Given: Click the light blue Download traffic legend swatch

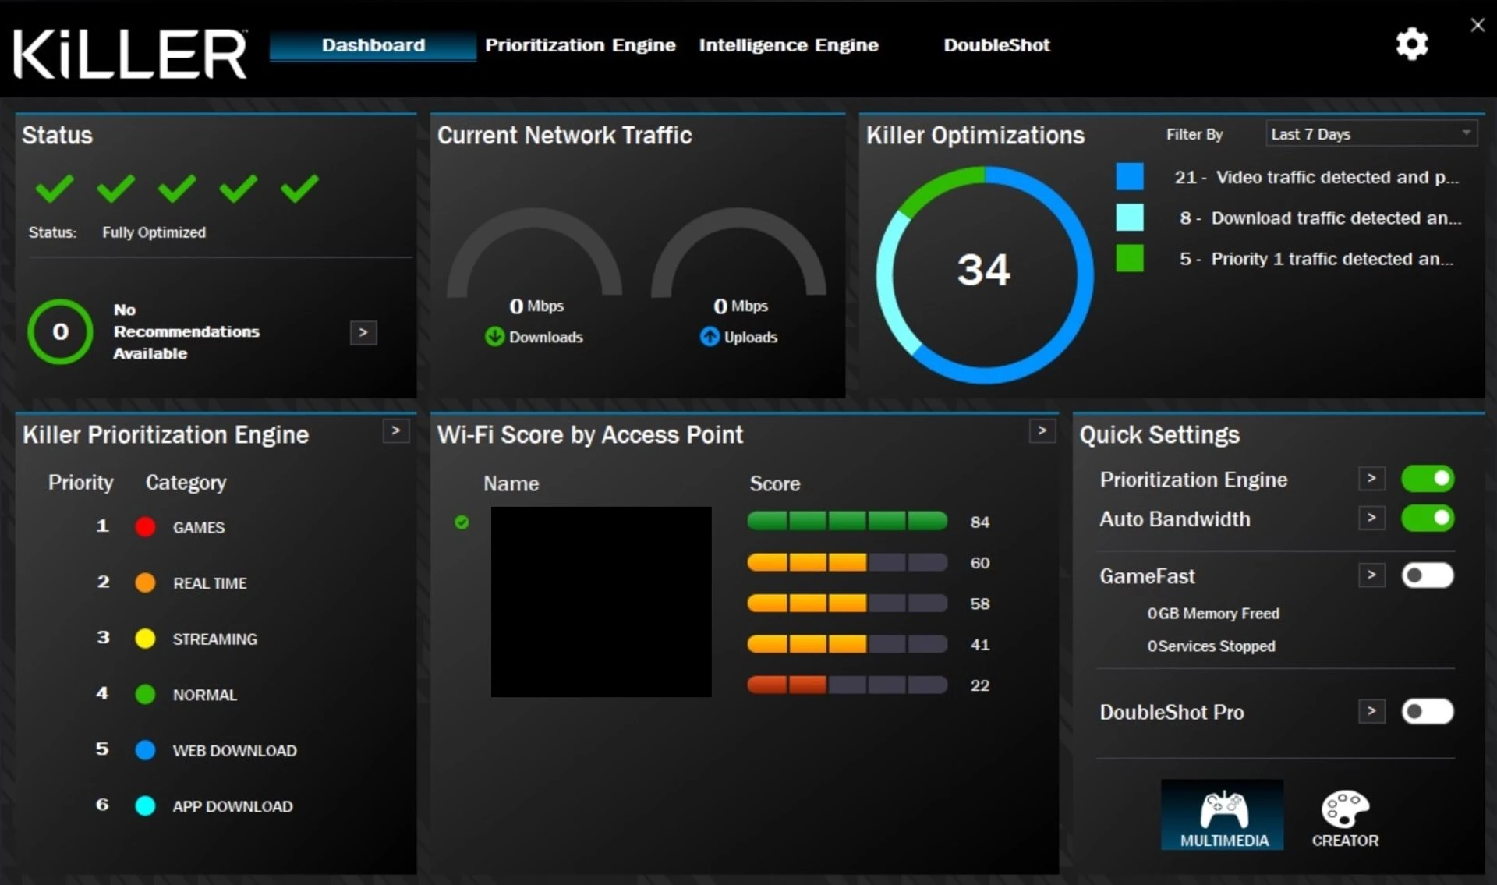Looking at the screenshot, I should [1130, 218].
